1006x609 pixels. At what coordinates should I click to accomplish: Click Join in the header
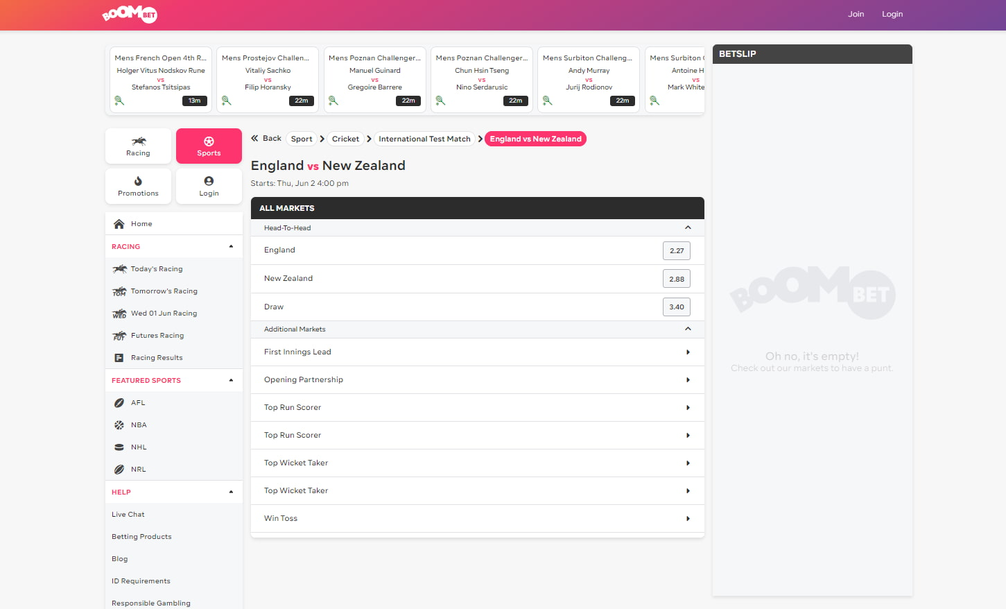[856, 14]
